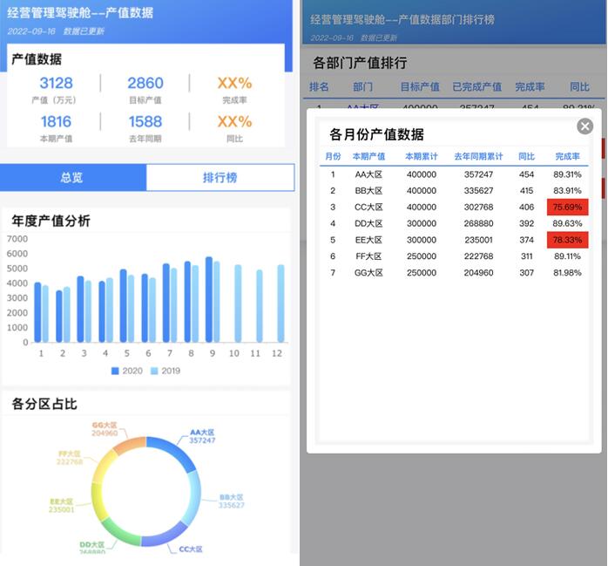Click the 去年同期 1588 figure
Screen dimensions: 608x566
click(145, 122)
